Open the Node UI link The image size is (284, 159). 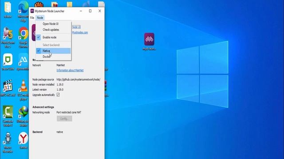click(x=76, y=27)
